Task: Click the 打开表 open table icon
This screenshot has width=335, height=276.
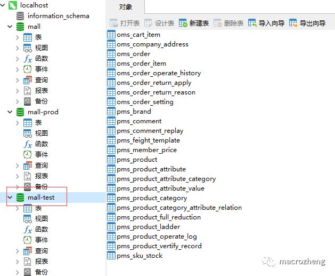Action: point(113,23)
